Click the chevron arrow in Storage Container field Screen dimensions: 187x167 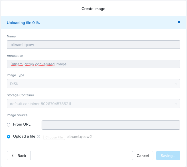point(176,104)
